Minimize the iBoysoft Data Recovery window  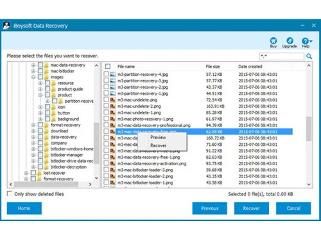click(302, 26)
